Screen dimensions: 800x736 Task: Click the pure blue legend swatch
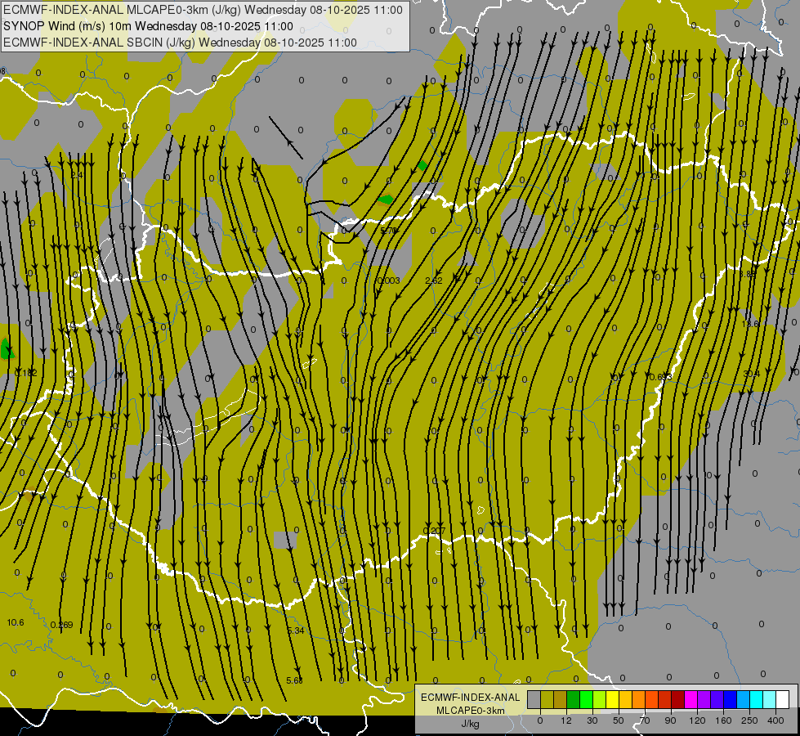(730, 700)
